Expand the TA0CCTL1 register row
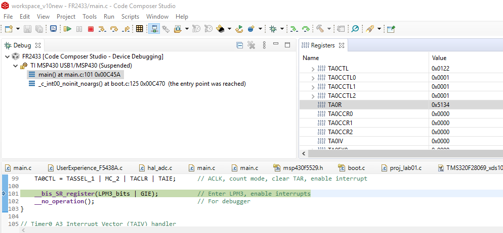This screenshot has height=233, width=503. [x=313, y=87]
